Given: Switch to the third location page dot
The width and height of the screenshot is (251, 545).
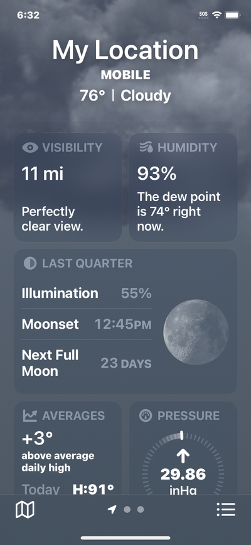Looking at the screenshot, I should pyautogui.click(x=141, y=510).
